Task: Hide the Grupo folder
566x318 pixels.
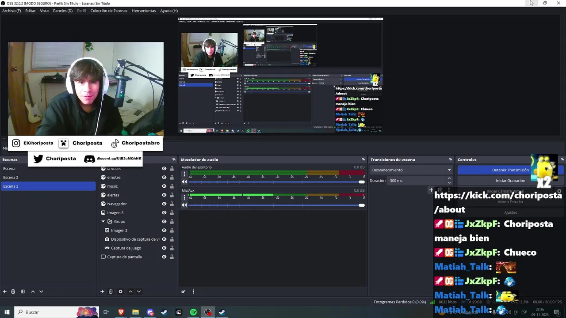Action: point(164,221)
